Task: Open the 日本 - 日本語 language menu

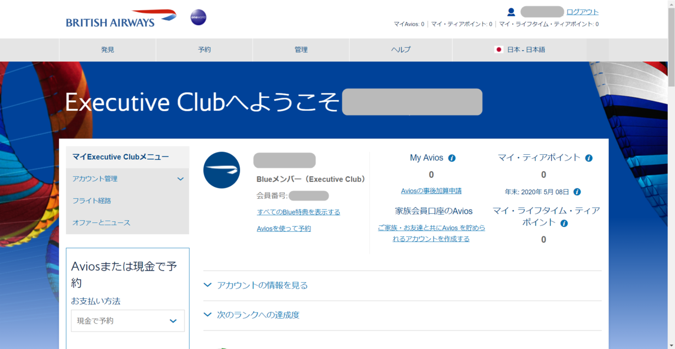Action: (x=519, y=50)
